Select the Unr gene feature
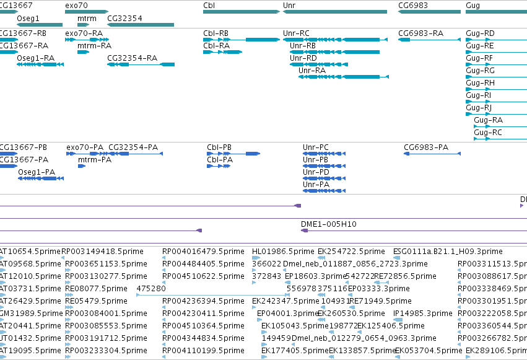This screenshot has width=527, height=360. [335, 12]
